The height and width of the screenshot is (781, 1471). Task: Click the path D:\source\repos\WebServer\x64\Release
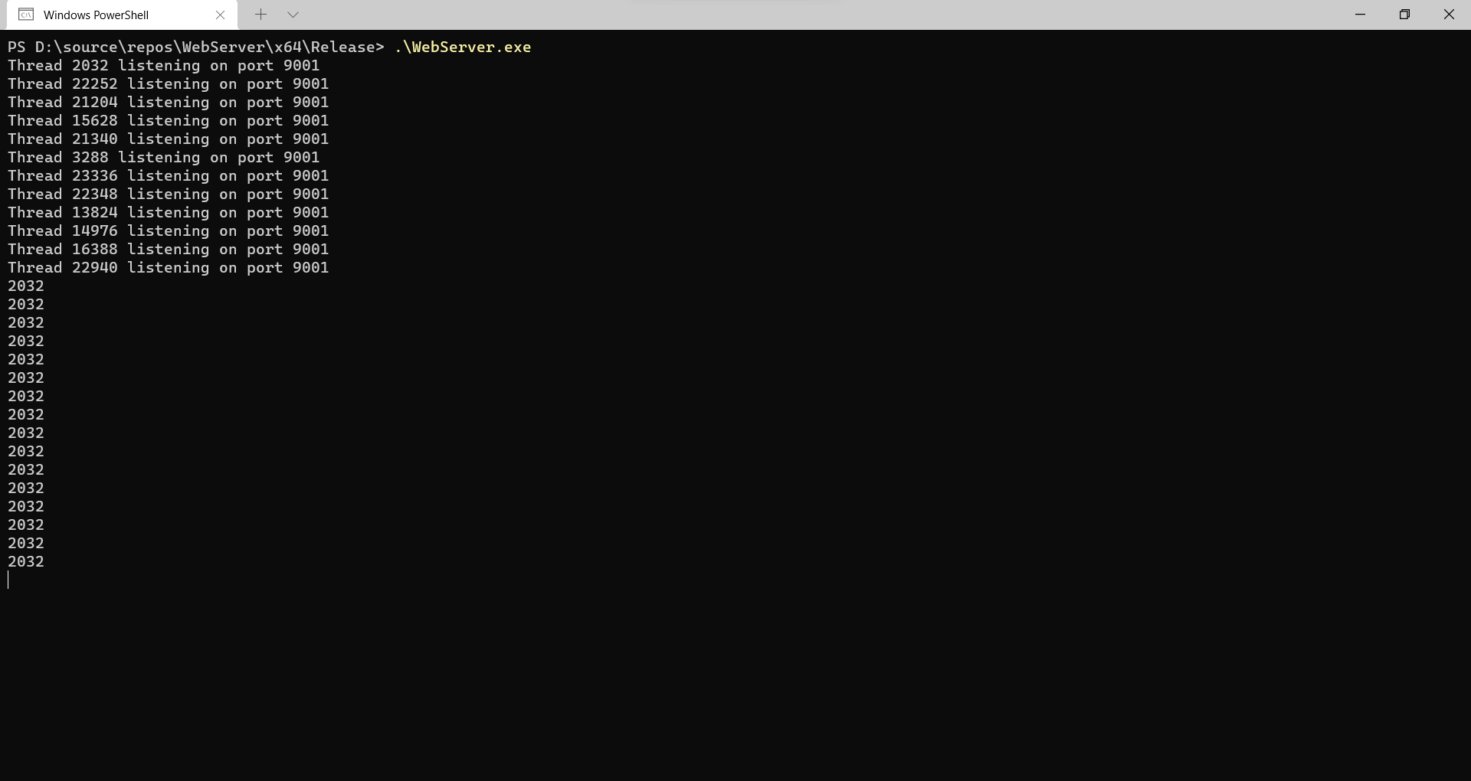point(207,47)
